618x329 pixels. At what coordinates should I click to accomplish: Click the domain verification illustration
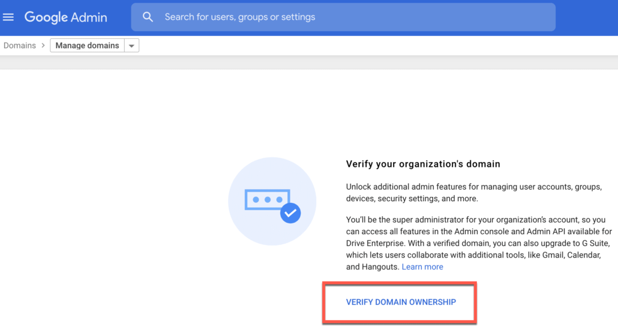click(x=272, y=201)
